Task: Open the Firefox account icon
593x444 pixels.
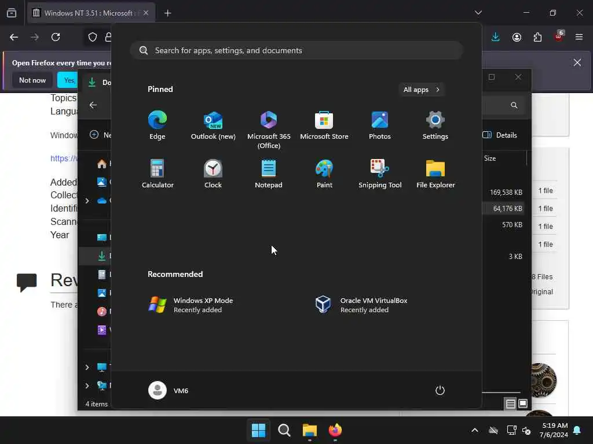Action: click(x=517, y=37)
